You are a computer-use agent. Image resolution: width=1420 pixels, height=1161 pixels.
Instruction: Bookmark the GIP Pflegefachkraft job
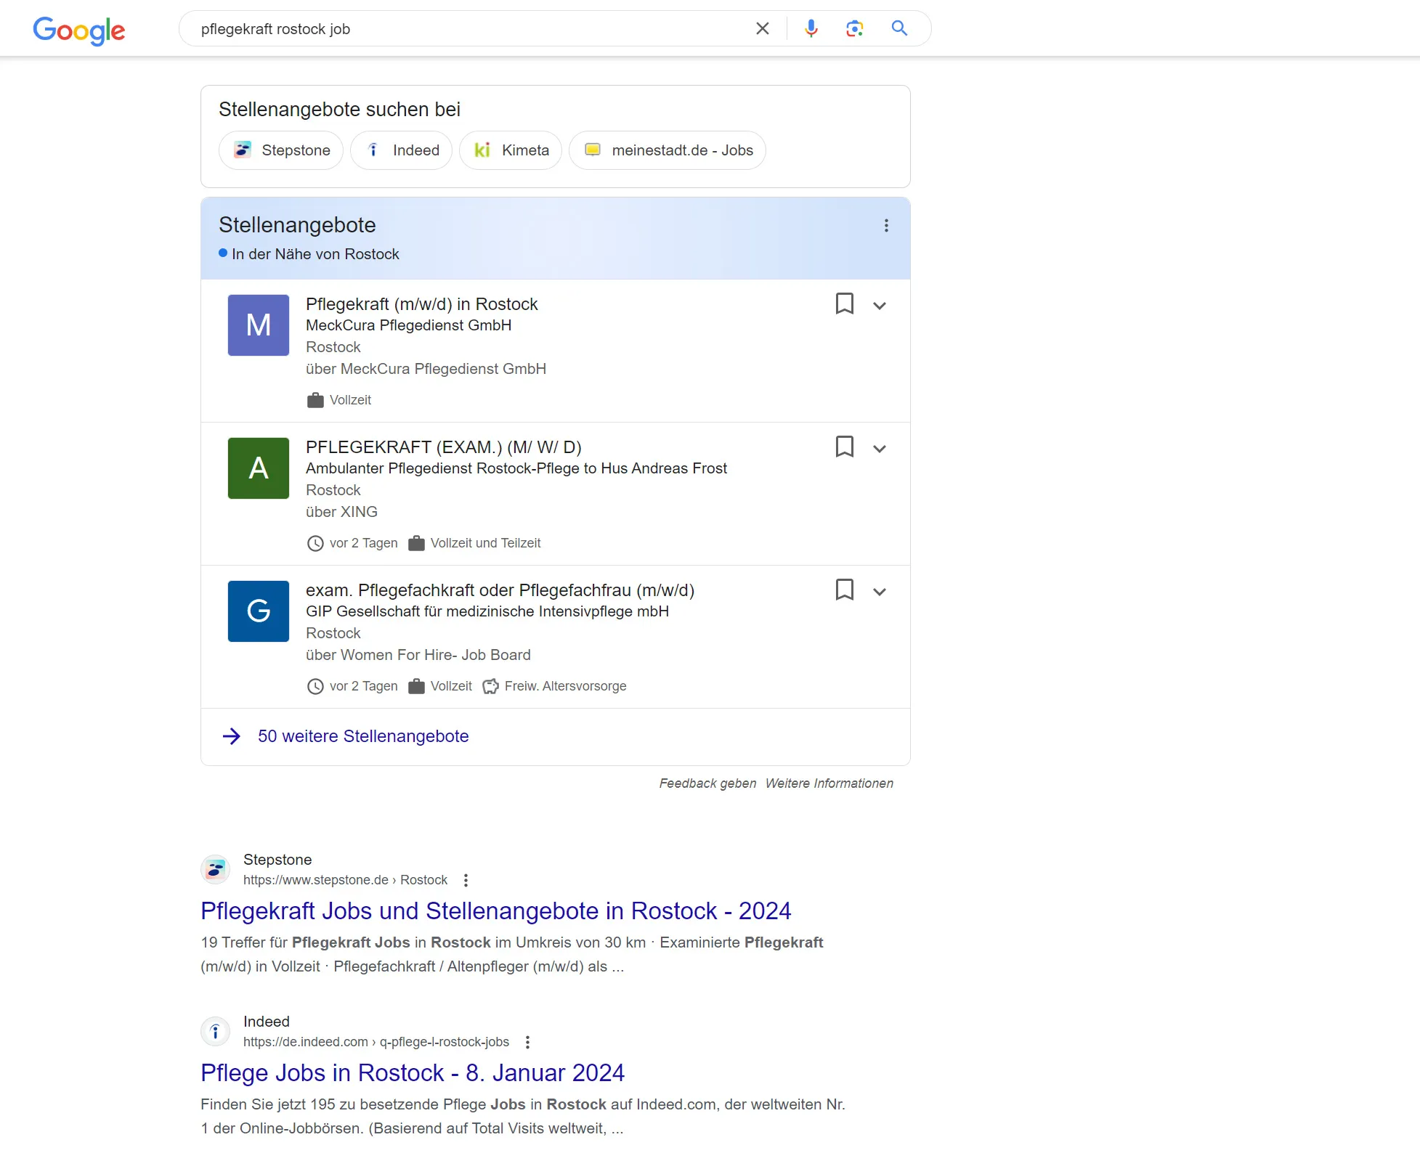(844, 590)
